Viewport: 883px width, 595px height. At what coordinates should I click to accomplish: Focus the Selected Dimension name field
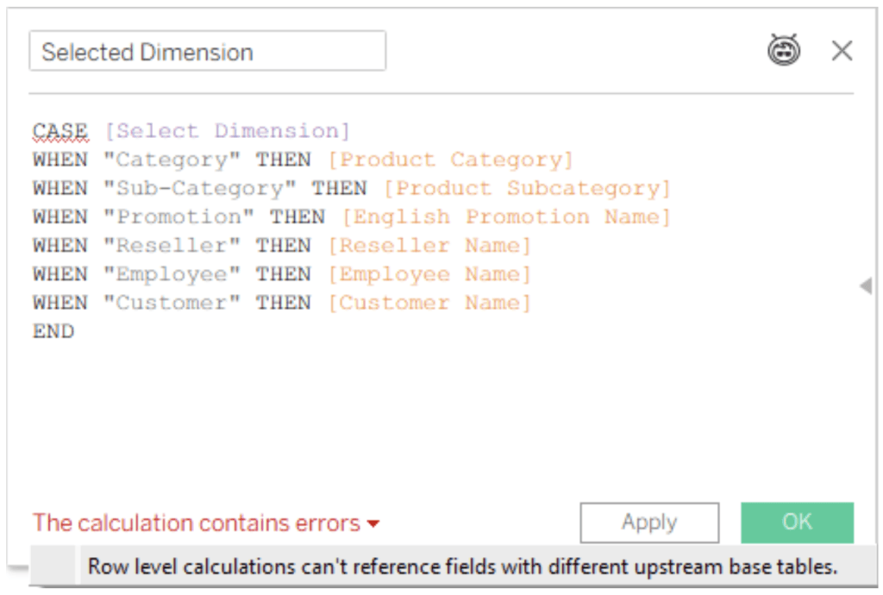tap(207, 52)
